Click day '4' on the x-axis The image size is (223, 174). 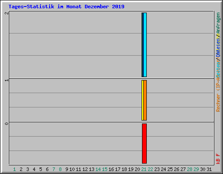point(34,169)
